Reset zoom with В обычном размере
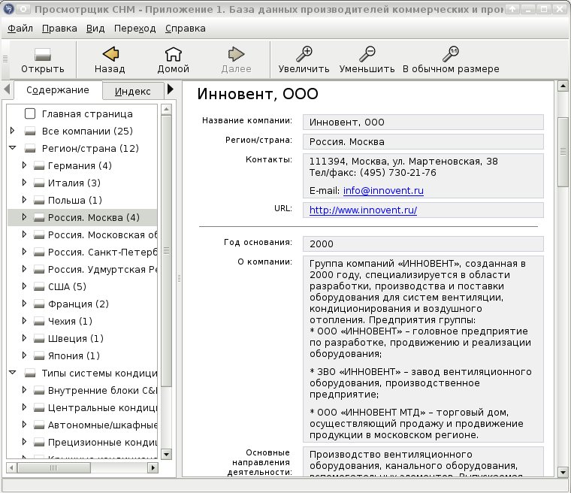 tap(451, 54)
